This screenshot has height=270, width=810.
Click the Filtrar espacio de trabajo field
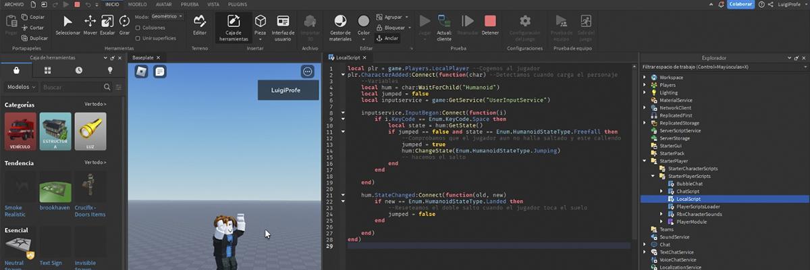point(724,67)
